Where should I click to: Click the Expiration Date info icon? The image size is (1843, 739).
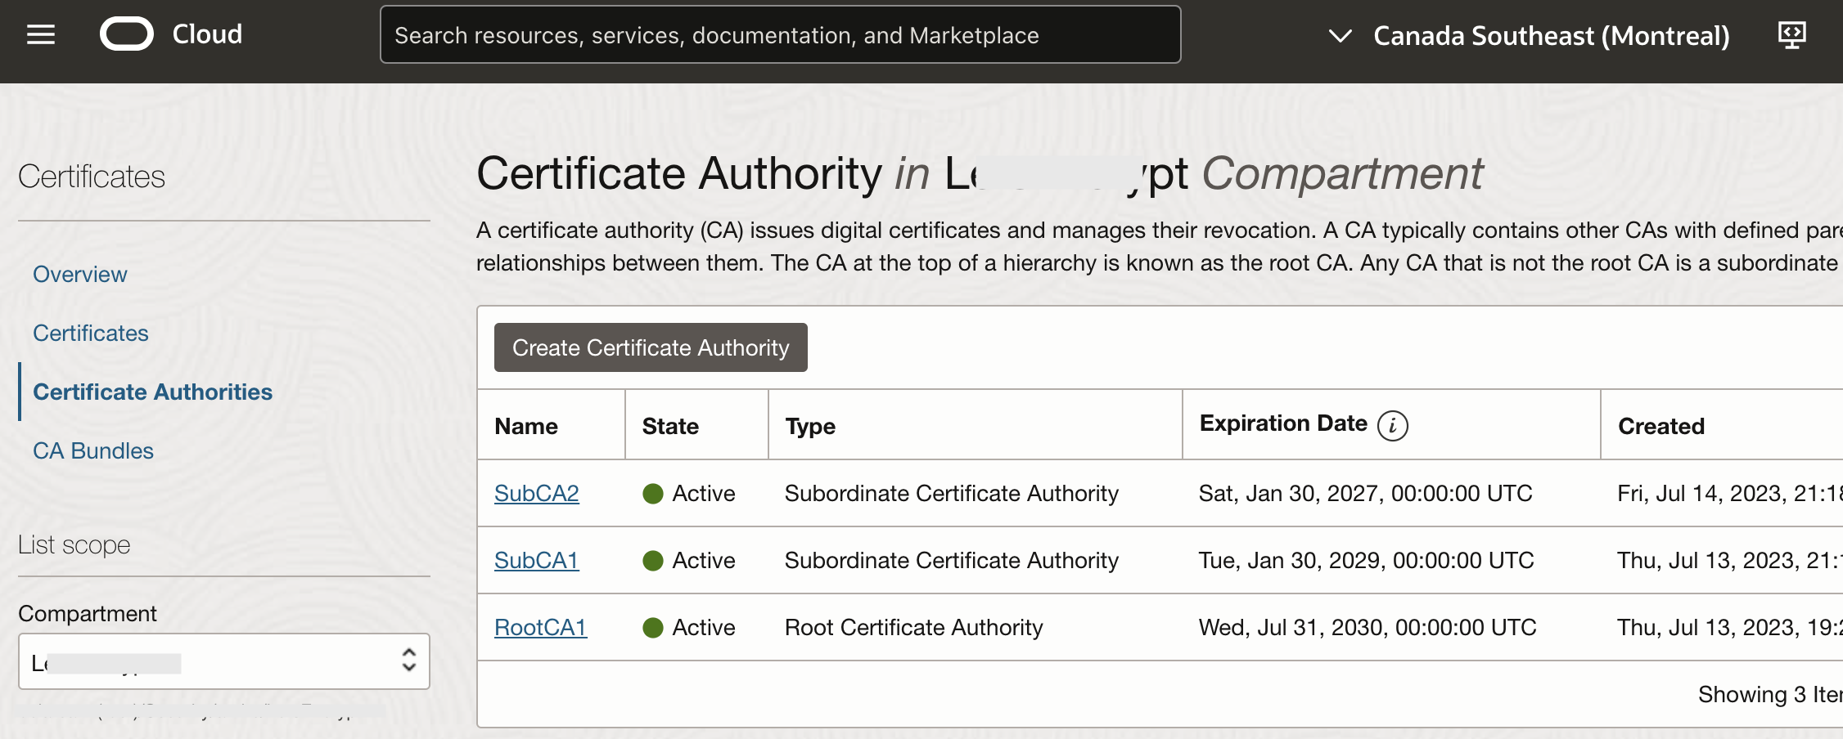point(1392,426)
